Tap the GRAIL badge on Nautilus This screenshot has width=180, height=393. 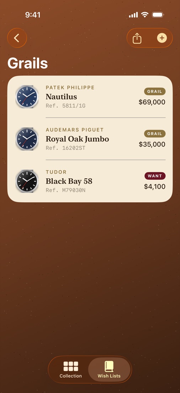155,91
